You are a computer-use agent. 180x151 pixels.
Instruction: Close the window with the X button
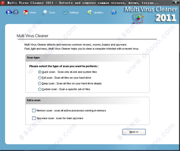tap(176, 2)
